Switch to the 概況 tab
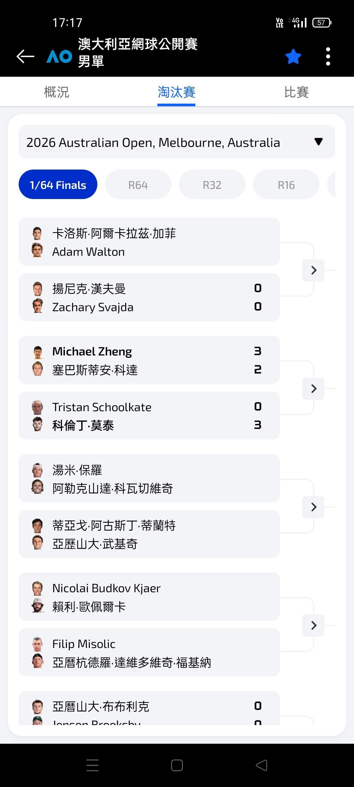 (x=56, y=92)
